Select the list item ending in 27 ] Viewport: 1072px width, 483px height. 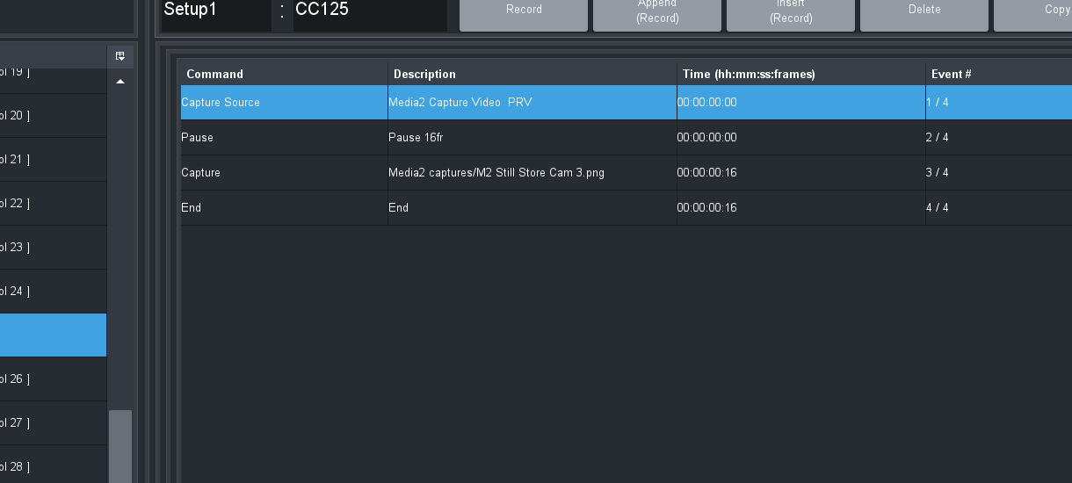coord(53,422)
